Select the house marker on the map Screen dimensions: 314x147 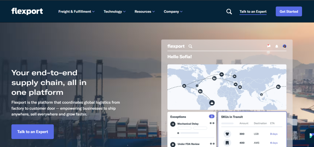(x=240, y=87)
